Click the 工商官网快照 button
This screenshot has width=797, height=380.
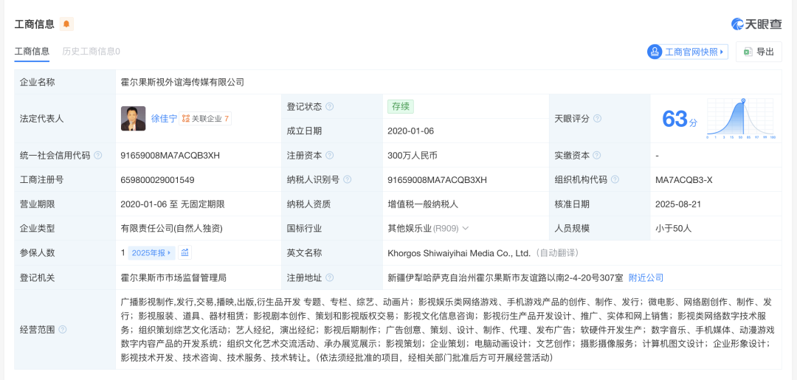pyautogui.click(x=688, y=52)
